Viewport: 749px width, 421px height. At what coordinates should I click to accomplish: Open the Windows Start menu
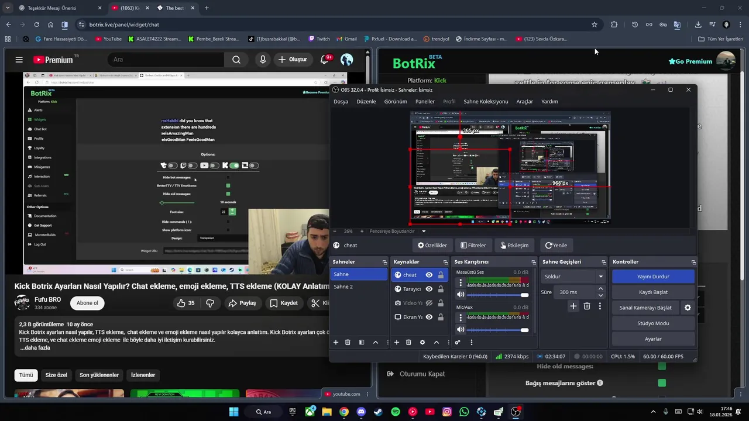[233, 412]
